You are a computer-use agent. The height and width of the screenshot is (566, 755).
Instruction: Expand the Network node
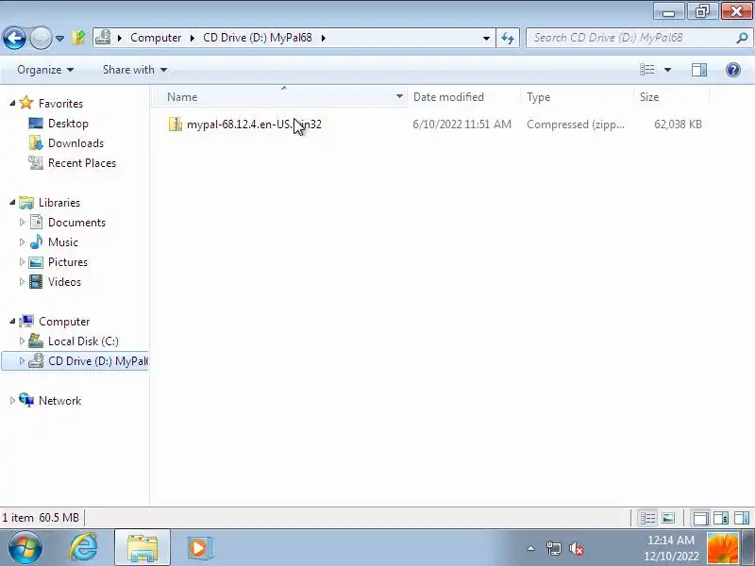point(12,400)
